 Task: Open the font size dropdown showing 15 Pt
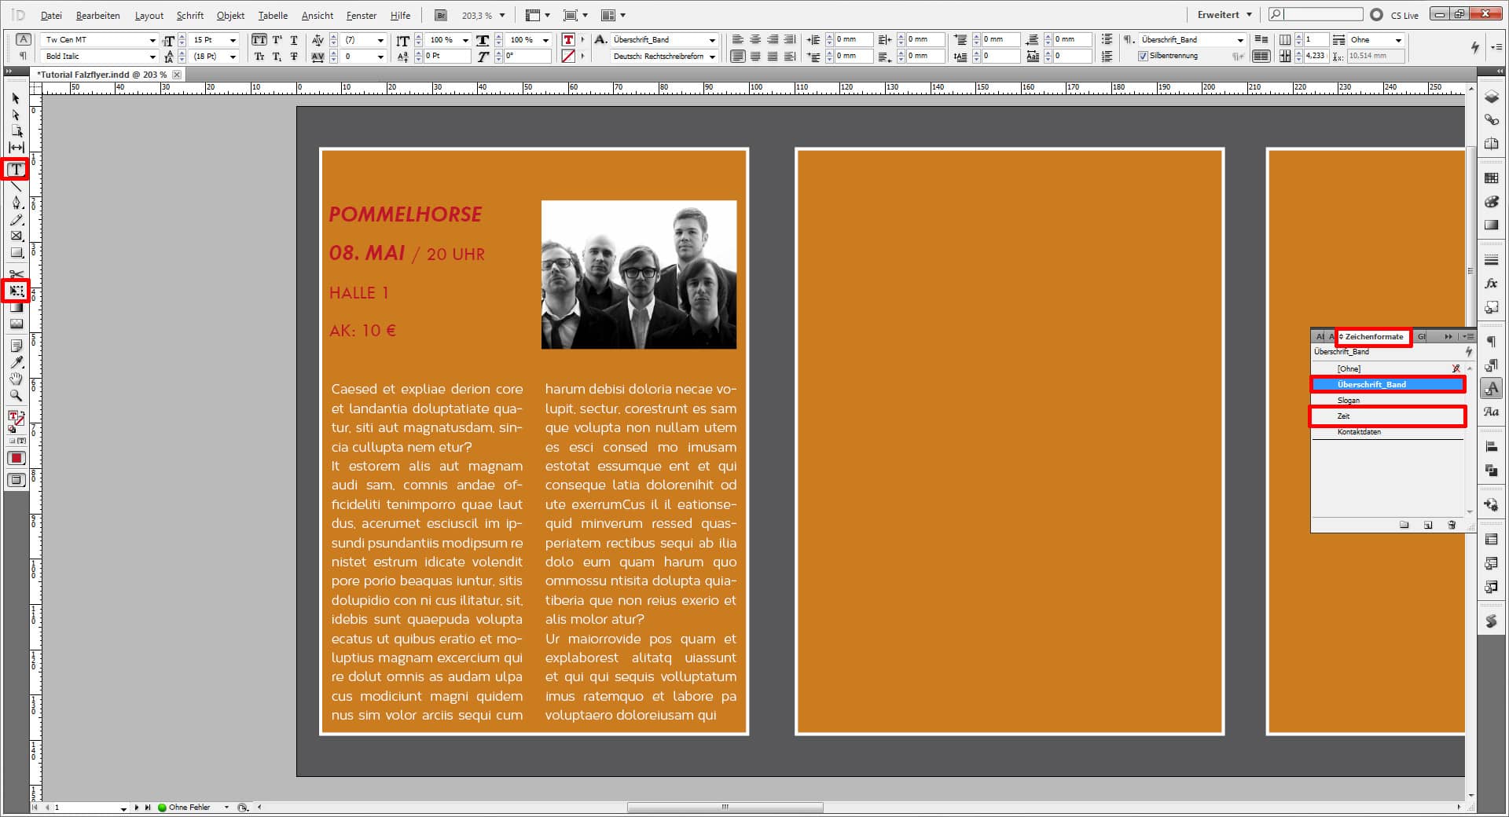click(233, 39)
